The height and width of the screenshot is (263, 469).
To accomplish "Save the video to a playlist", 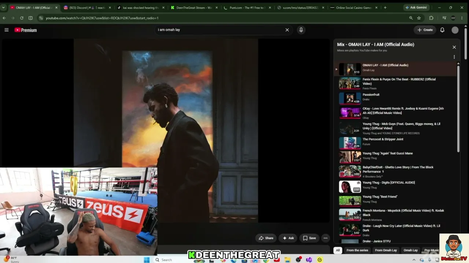I will pos(309,238).
